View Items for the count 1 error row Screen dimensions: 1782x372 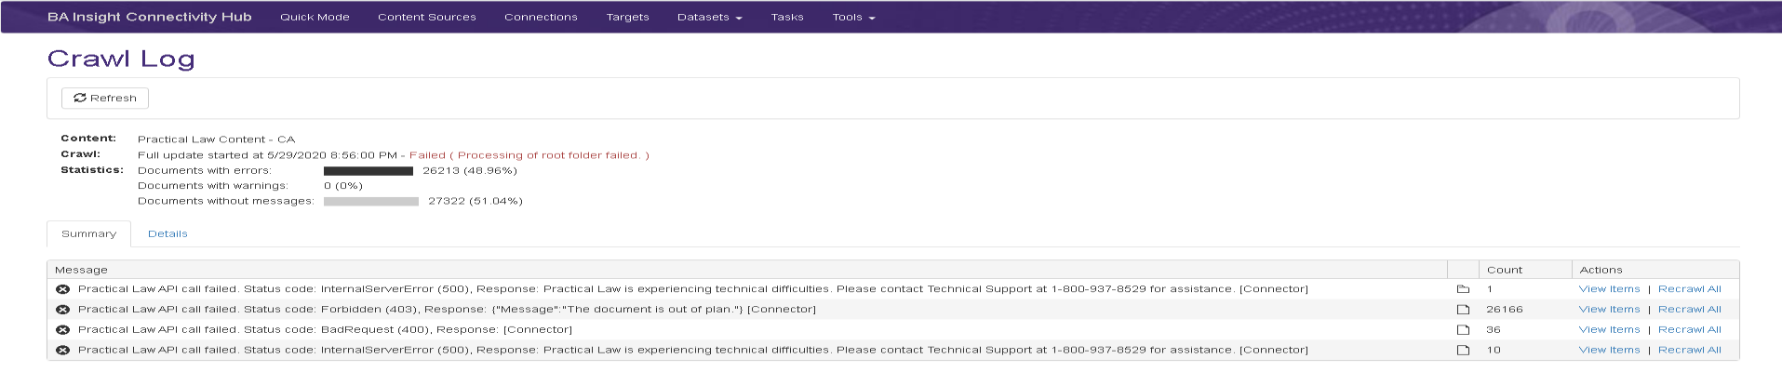1609,289
